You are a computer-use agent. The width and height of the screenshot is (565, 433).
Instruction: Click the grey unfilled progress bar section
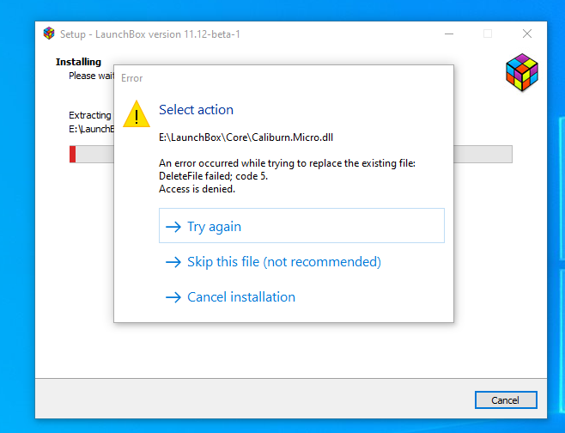pyautogui.click(x=483, y=155)
